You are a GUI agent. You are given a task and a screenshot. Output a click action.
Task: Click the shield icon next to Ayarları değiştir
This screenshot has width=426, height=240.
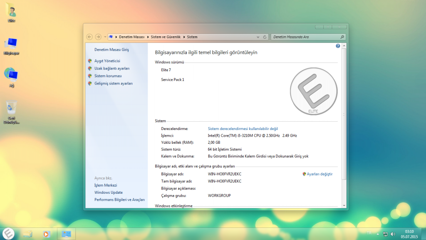304,174
